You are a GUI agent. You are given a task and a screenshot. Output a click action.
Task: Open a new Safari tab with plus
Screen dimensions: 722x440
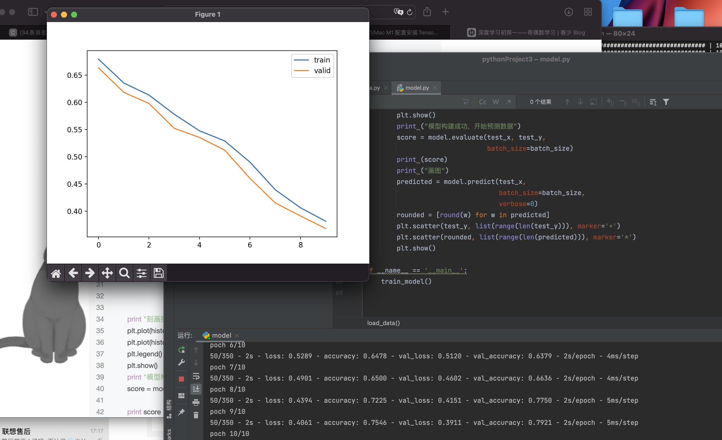click(x=445, y=12)
